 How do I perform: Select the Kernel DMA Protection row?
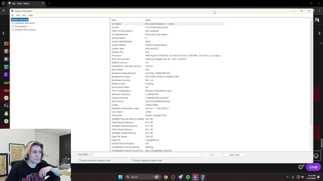pos(168,144)
